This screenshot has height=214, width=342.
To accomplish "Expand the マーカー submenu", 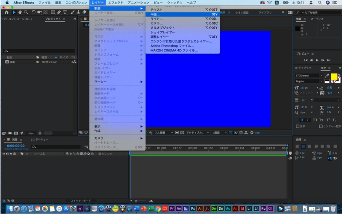I will pyautogui.click(x=118, y=82).
